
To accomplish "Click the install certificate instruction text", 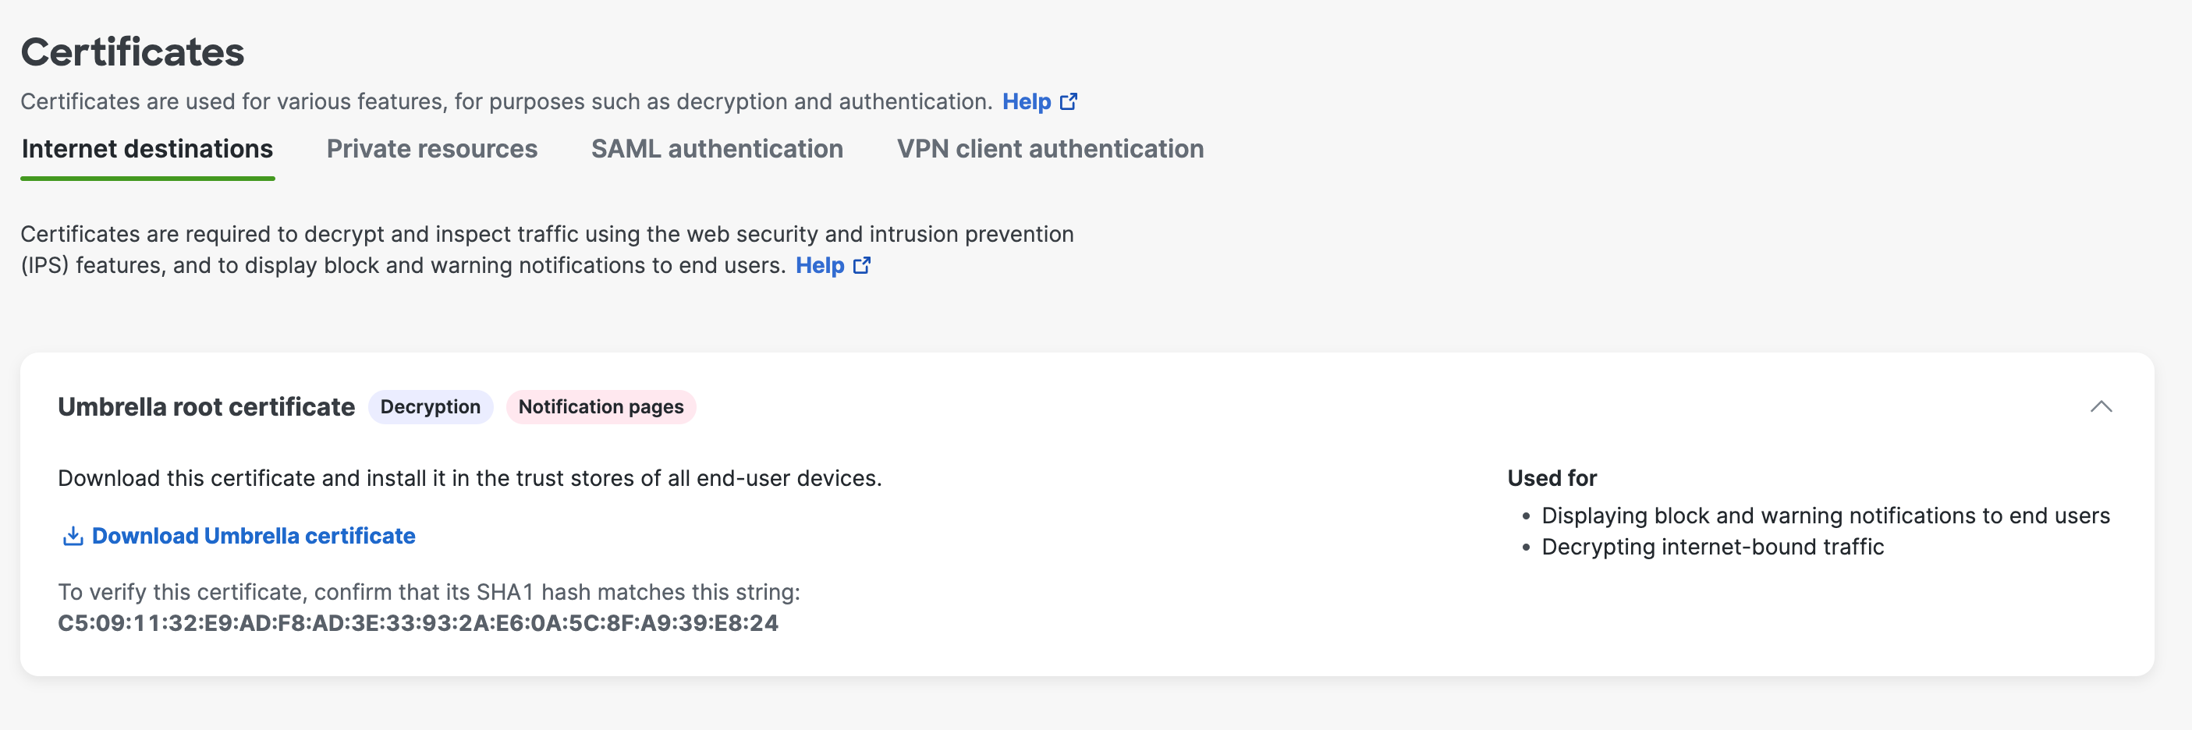I will (x=470, y=477).
